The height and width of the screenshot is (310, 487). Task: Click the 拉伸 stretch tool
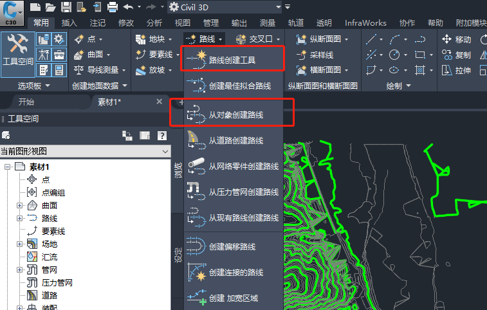point(456,71)
